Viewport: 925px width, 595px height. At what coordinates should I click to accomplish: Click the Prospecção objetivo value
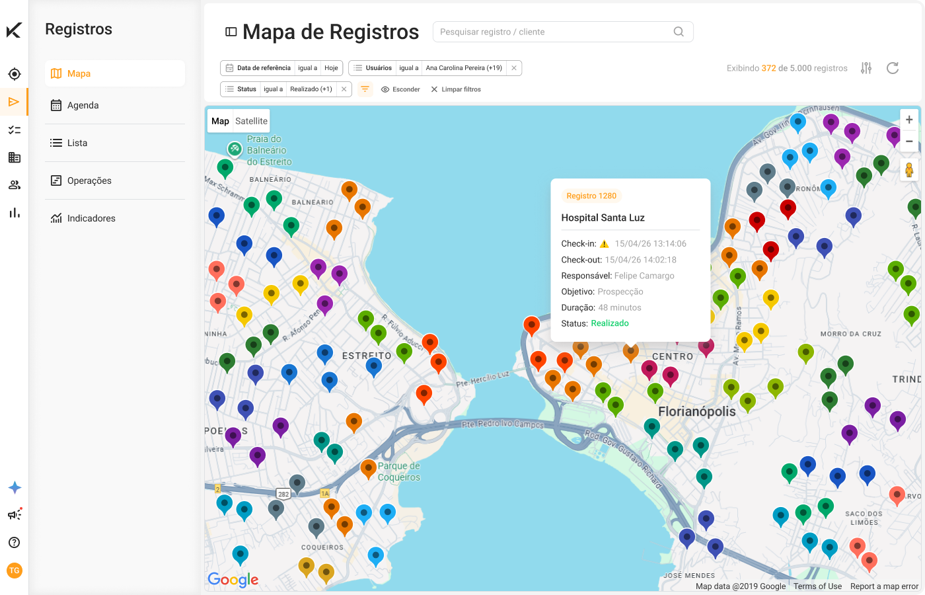tap(620, 292)
